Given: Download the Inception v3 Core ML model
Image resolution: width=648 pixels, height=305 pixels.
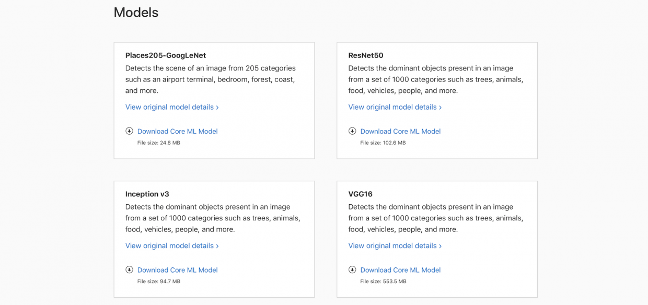Looking at the screenshot, I should pyautogui.click(x=177, y=269).
